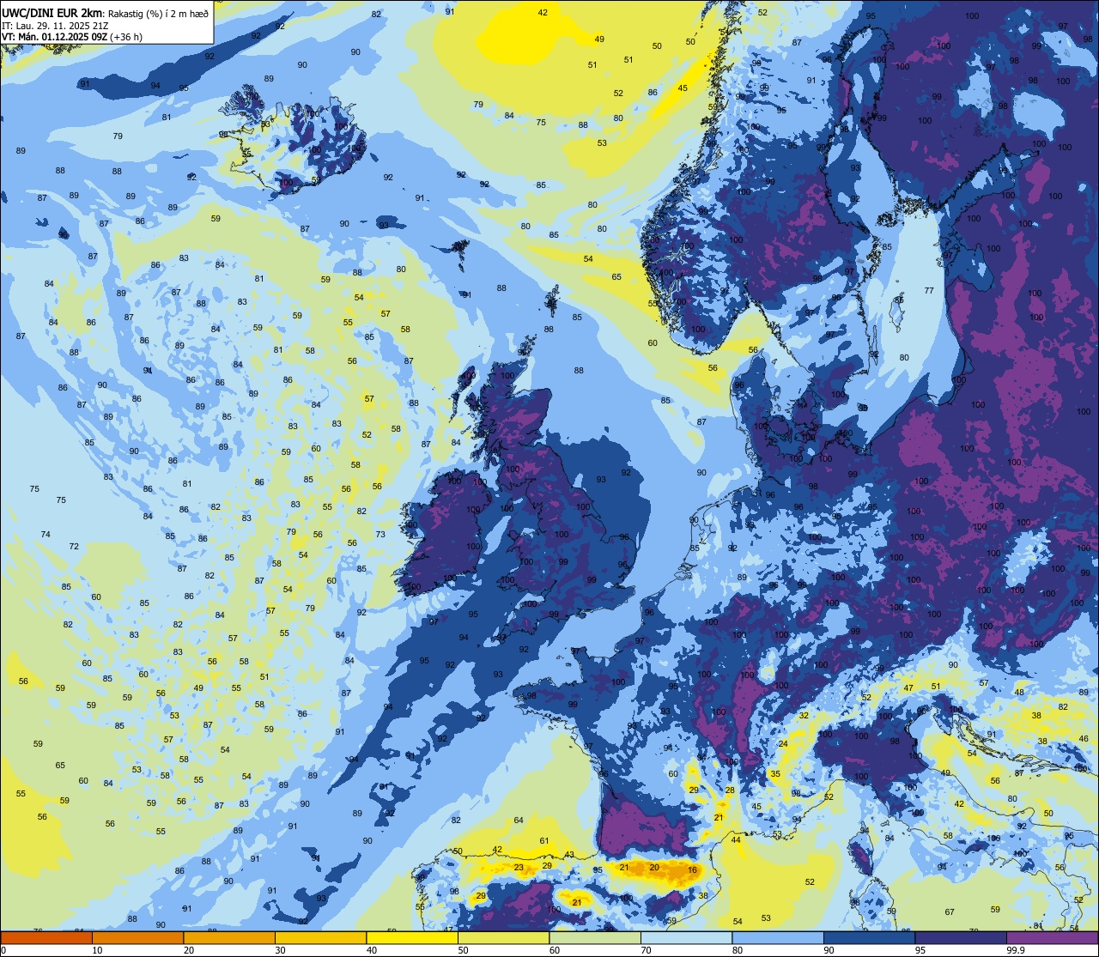The width and height of the screenshot is (1099, 957).
Task: Click the value "64" north of Spain
Action: [519, 821]
